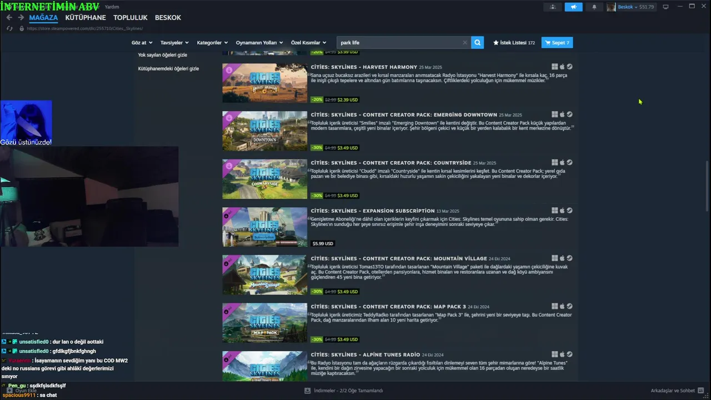Click the downloads icon in bottom bar
The height and width of the screenshot is (400, 711).
(x=307, y=391)
